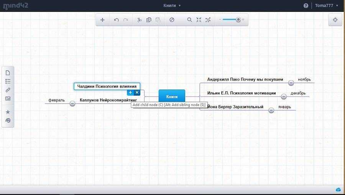The width and height of the screenshot is (345, 195).
Task: Click the blue add child node button
Action: click(x=130, y=93)
